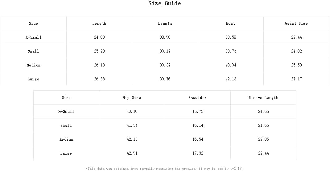Click the Waist Size column header
This screenshot has width=330, height=171.
296,23
